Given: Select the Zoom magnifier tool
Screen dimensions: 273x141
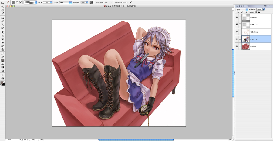Looking at the screenshot, I should tap(2, 7).
